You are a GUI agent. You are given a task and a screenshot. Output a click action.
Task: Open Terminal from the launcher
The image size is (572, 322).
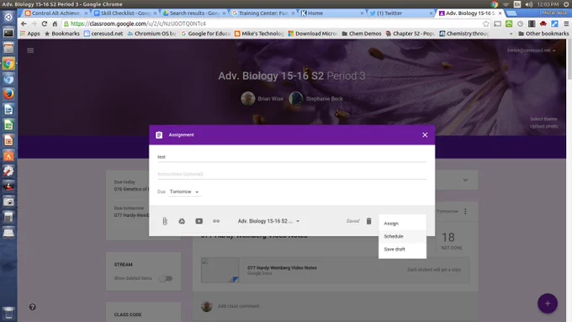point(8,33)
